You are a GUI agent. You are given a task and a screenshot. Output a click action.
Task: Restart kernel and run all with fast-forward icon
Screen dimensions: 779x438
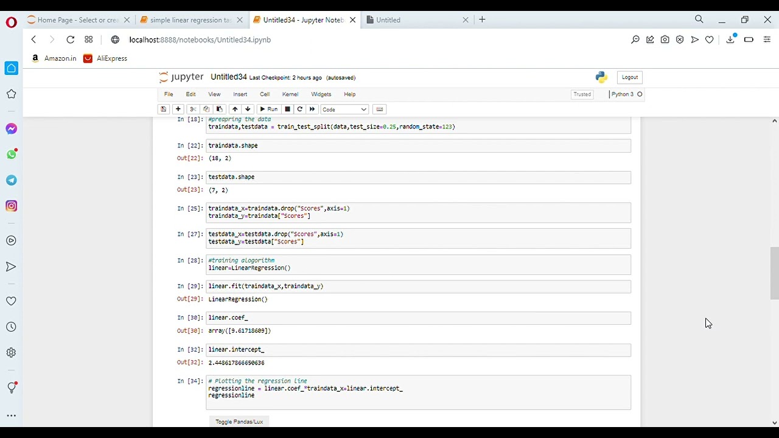click(312, 109)
